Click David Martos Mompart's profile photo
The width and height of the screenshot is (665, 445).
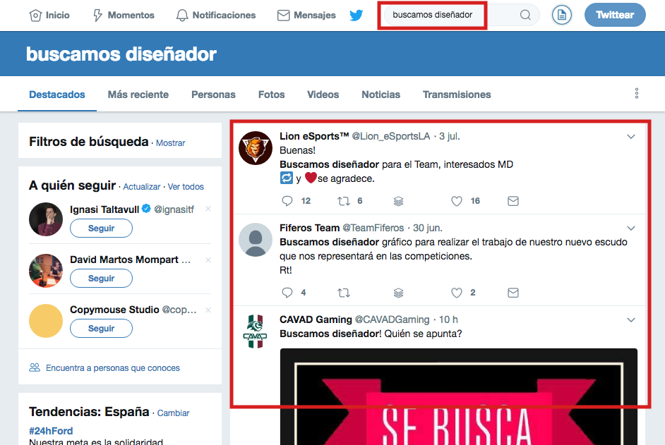click(x=46, y=270)
